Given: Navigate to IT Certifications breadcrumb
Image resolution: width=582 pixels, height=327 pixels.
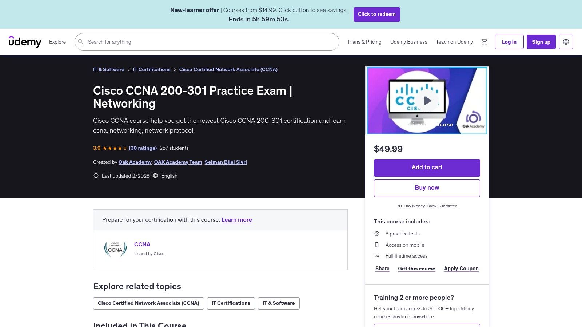Looking at the screenshot, I should click(x=152, y=69).
